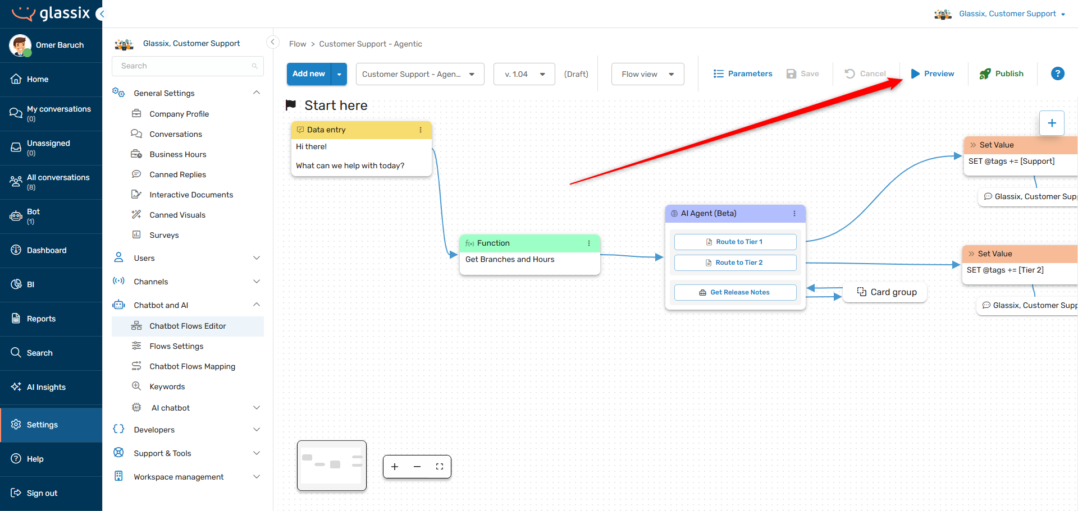Click Route to Tier 1 button

coord(735,242)
